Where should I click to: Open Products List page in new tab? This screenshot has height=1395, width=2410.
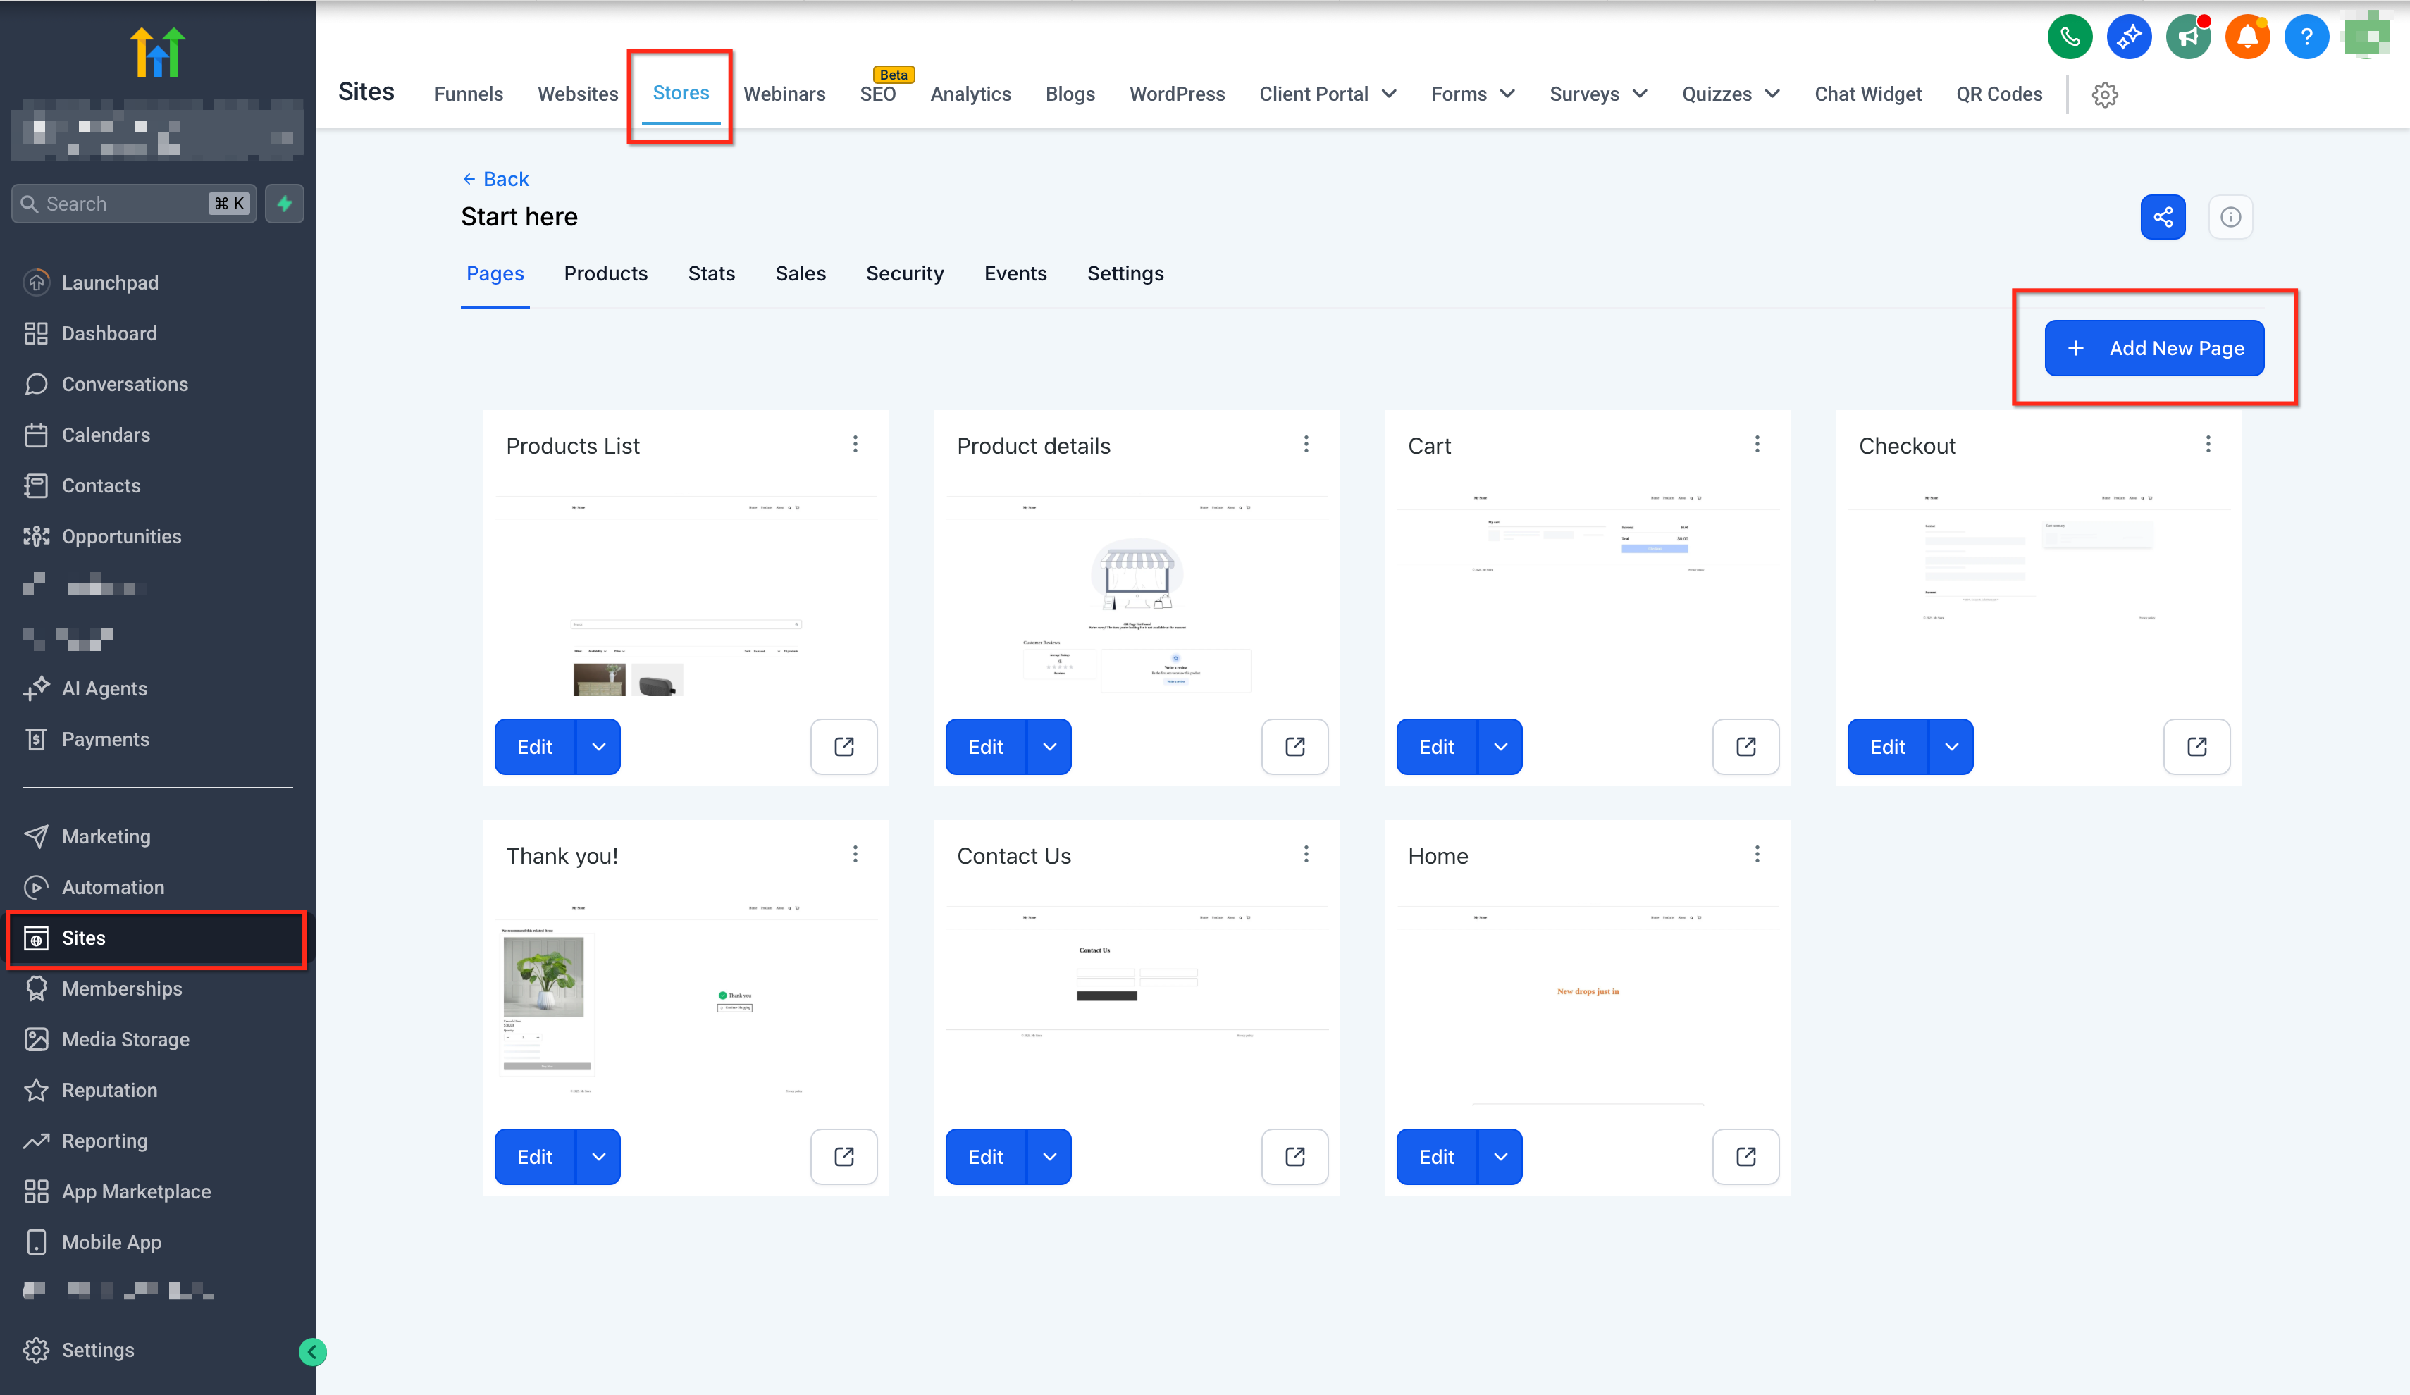tap(843, 747)
